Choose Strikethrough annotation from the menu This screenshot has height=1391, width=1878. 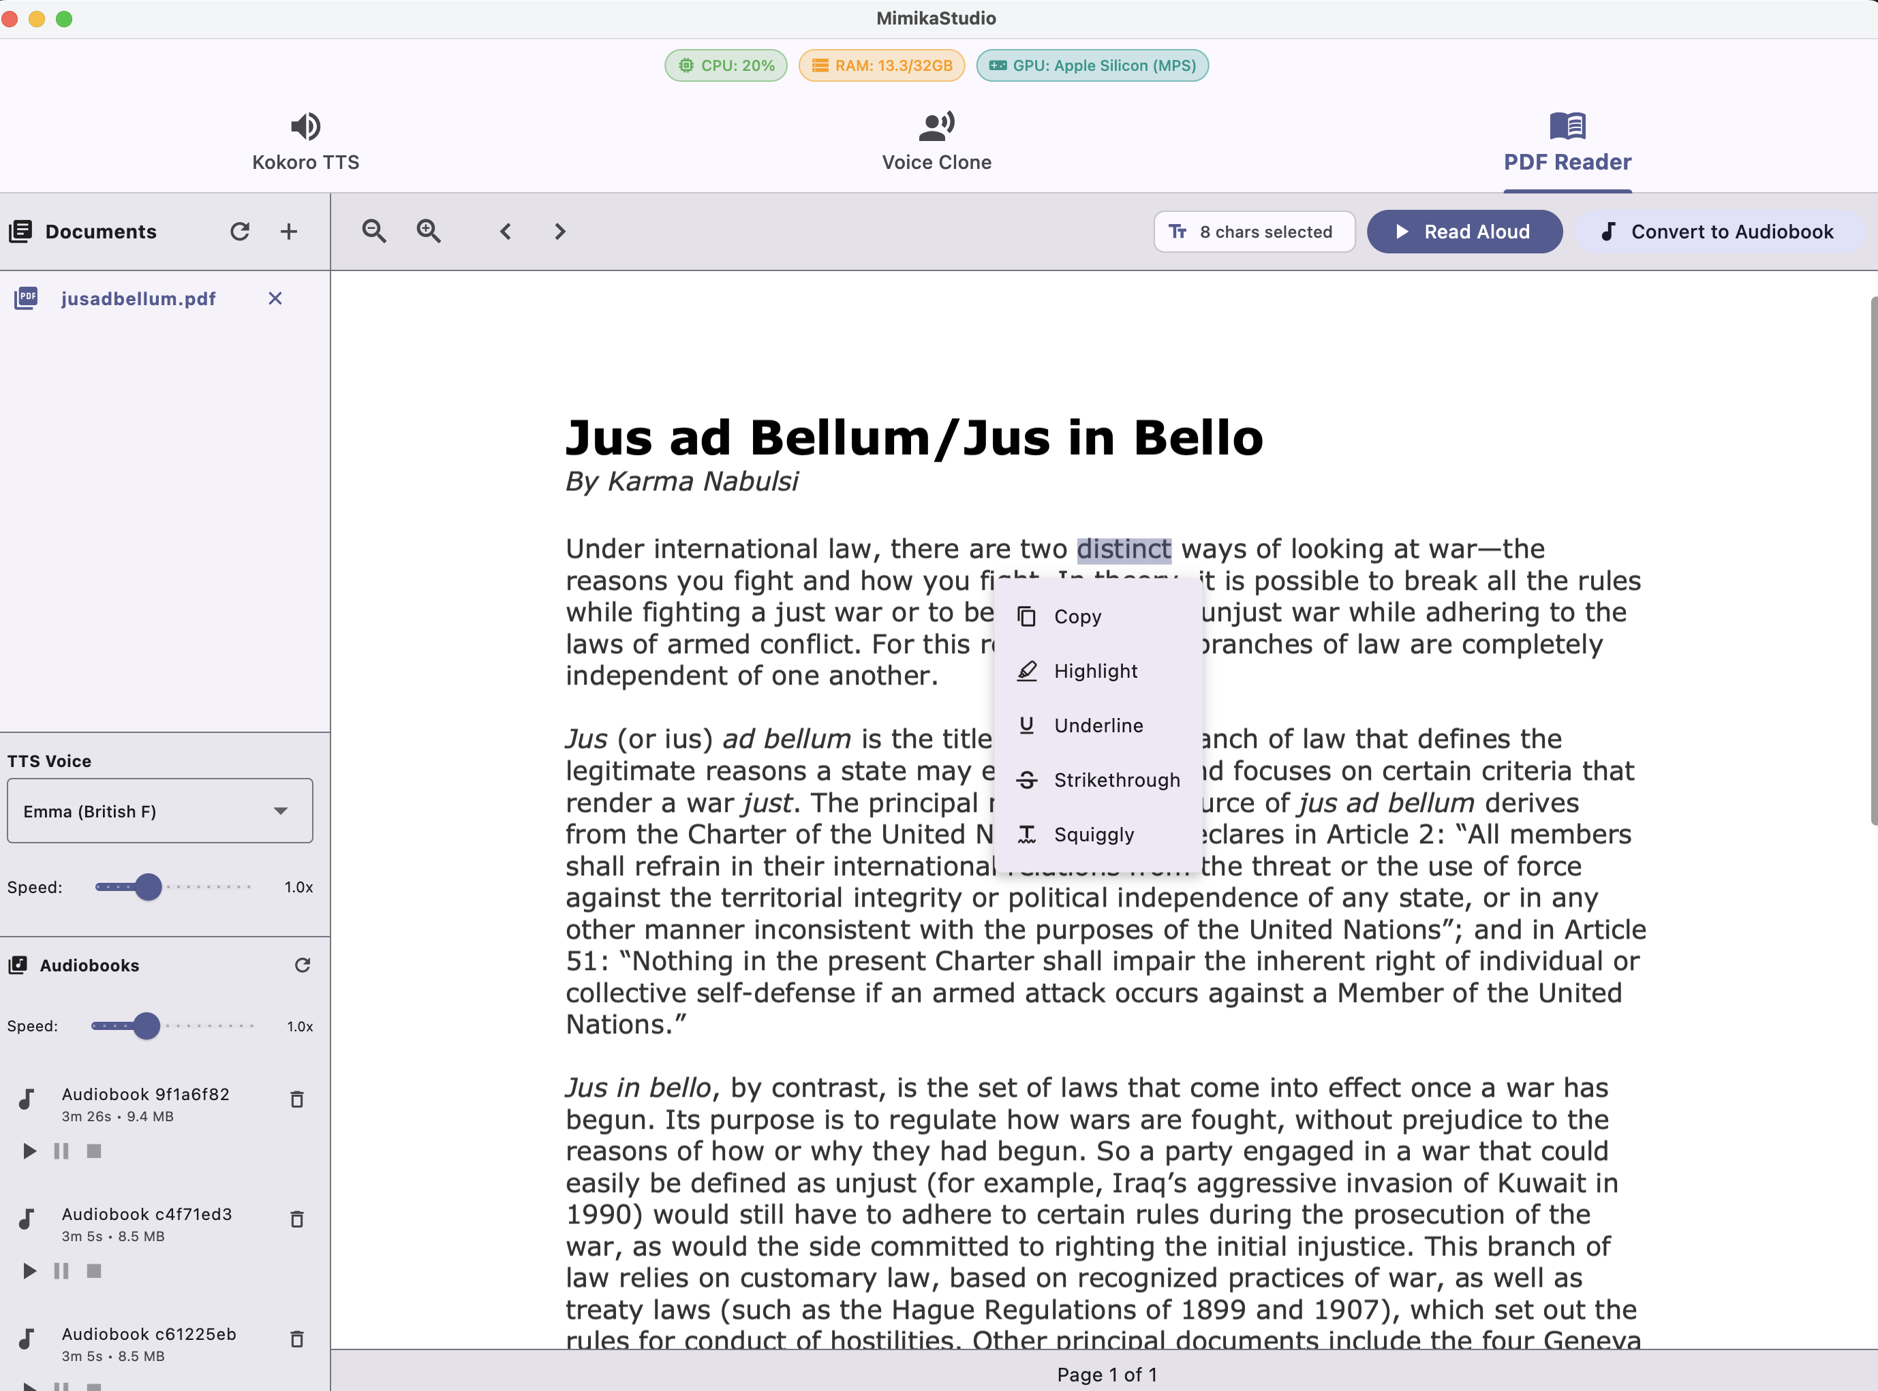click(1117, 780)
